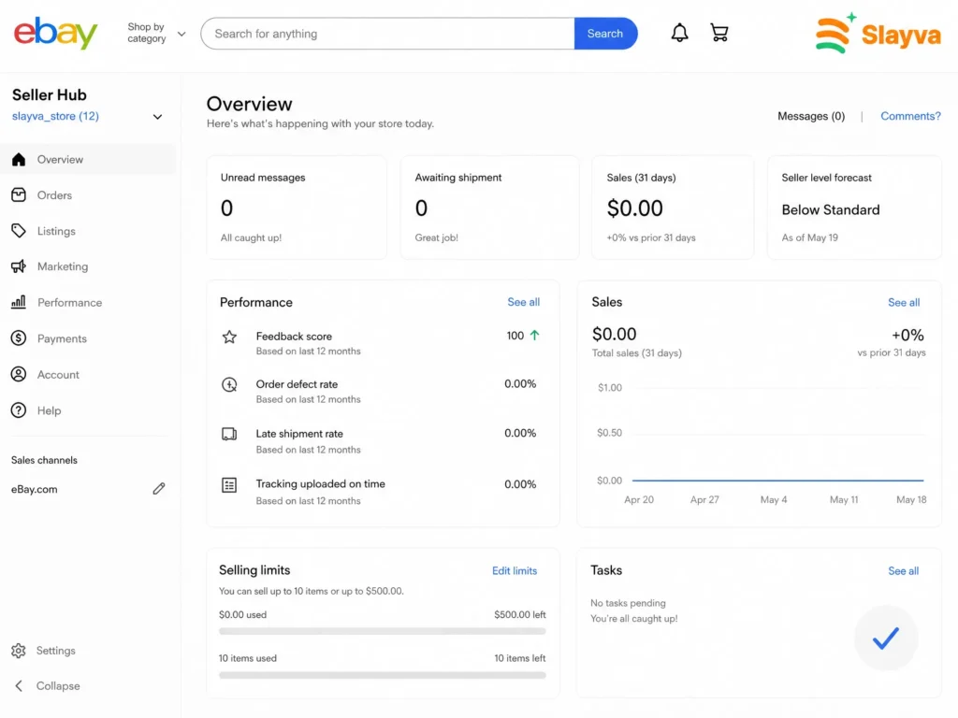Click the Account person icon
The width and height of the screenshot is (958, 718).
pos(19,374)
